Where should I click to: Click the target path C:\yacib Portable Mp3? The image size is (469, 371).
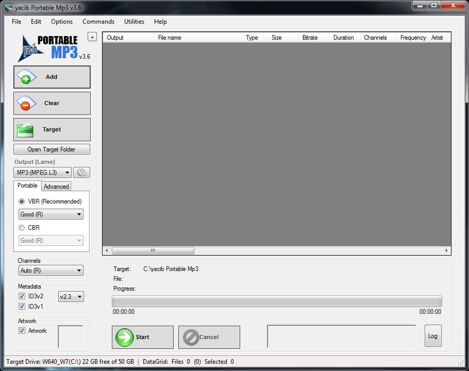pos(171,269)
